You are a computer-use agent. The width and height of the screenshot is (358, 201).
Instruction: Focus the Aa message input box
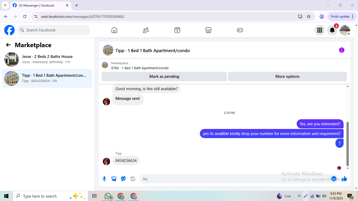pyautogui.click(x=239, y=179)
